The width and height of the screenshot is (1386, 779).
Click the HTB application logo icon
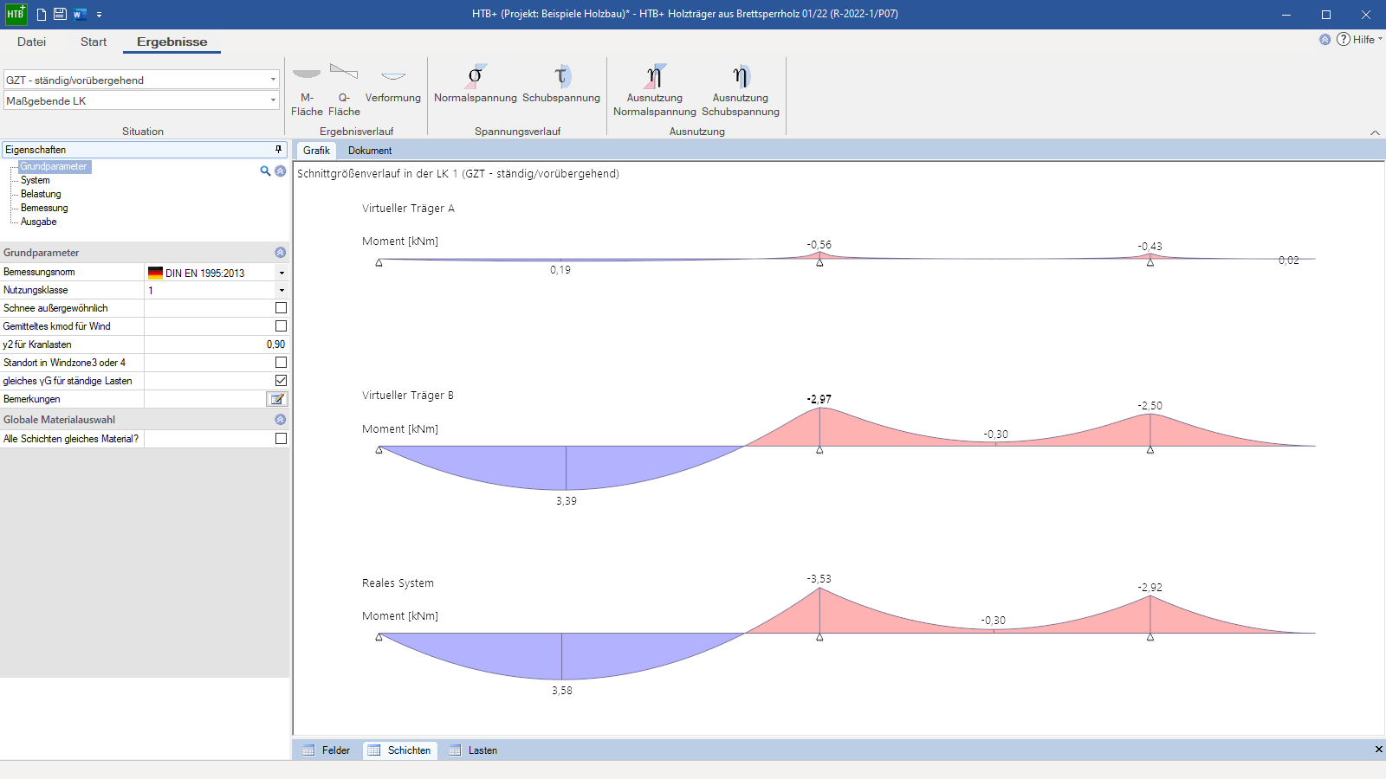(16, 14)
